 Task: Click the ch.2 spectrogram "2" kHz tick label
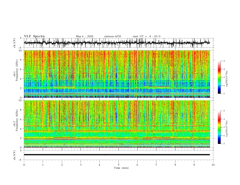click(21, 138)
